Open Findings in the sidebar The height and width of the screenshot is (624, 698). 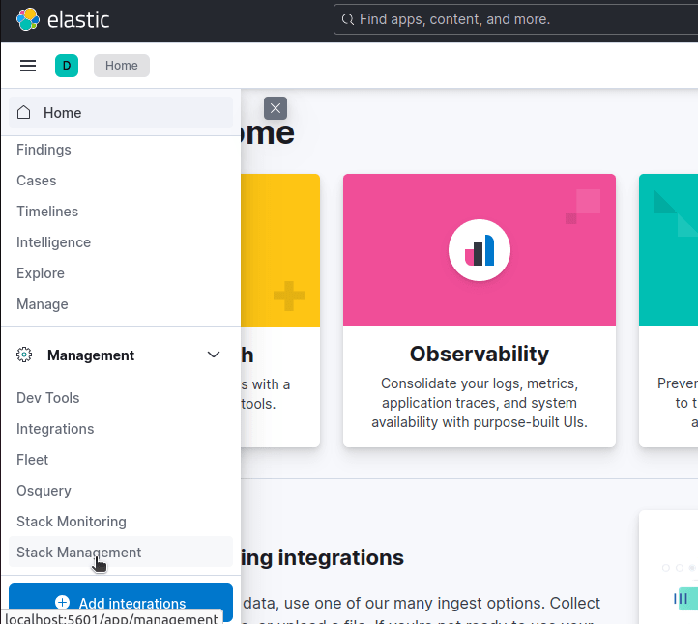pyautogui.click(x=44, y=150)
